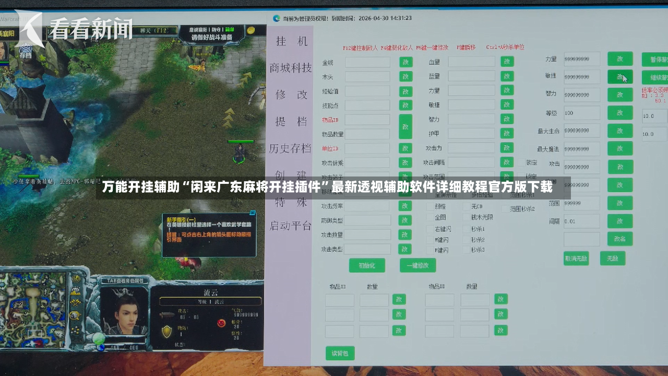The width and height of the screenshot is (668, 376).
Task: Toggle the M键闪 checkbox
Action: (x=430, y=240)
